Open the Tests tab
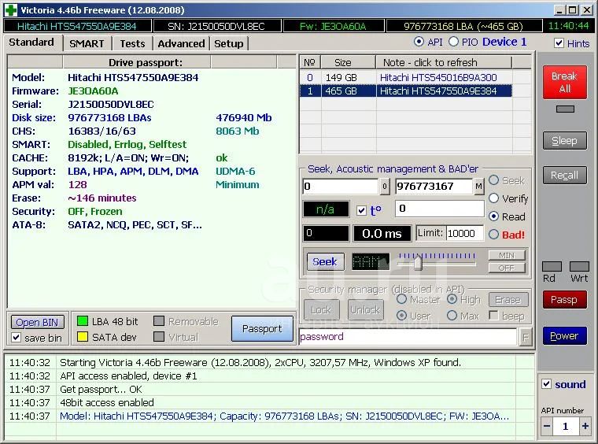The height and width of the screenshot is (444, 598). pos(132,43)
